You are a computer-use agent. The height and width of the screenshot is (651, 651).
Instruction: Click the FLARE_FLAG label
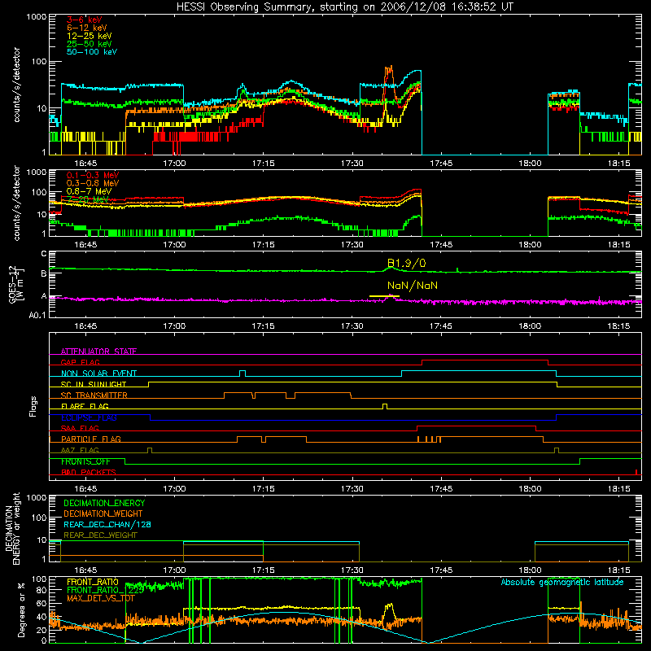click(x=85, y=406)
